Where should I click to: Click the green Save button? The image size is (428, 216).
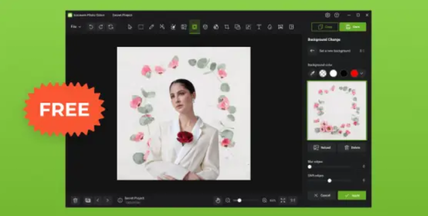(x=353, y=27)
